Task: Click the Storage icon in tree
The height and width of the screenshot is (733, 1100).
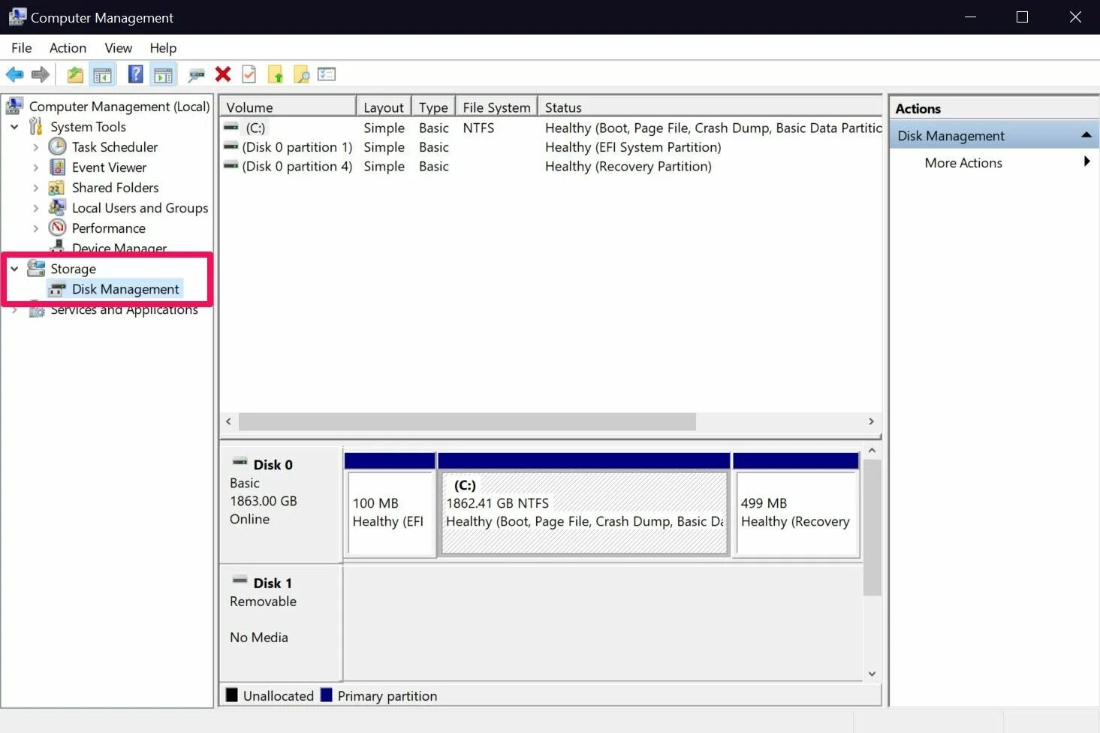Action: click(x=36, y=267)
